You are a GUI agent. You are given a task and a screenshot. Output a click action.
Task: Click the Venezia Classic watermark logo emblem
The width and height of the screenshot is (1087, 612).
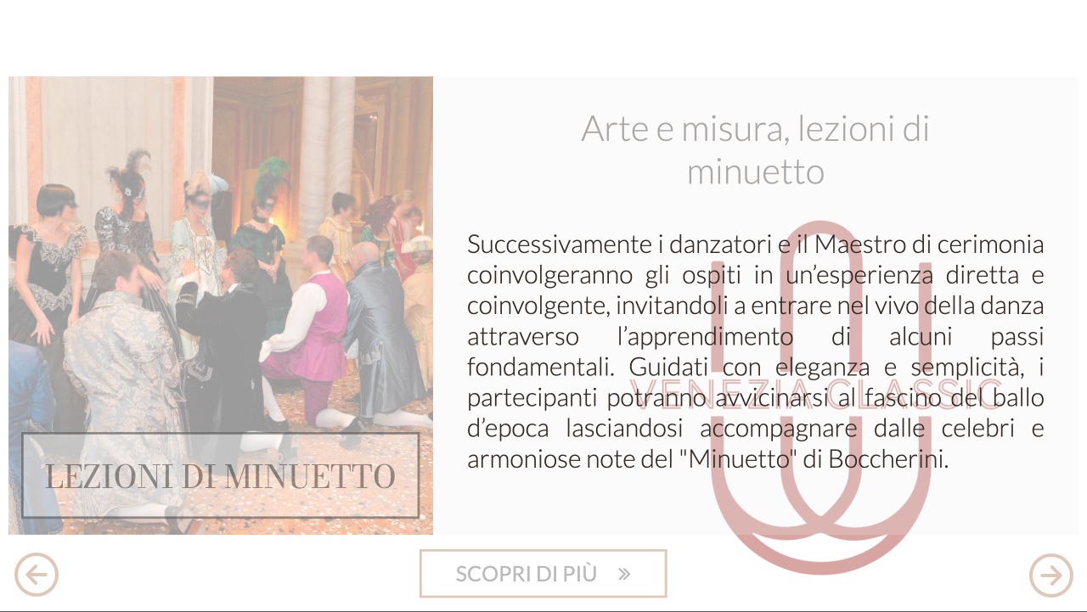(819, 397)
